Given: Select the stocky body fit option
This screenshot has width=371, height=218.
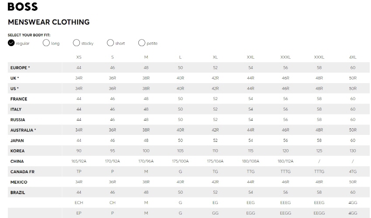Looking at the screenshot, I should point(76,43).
